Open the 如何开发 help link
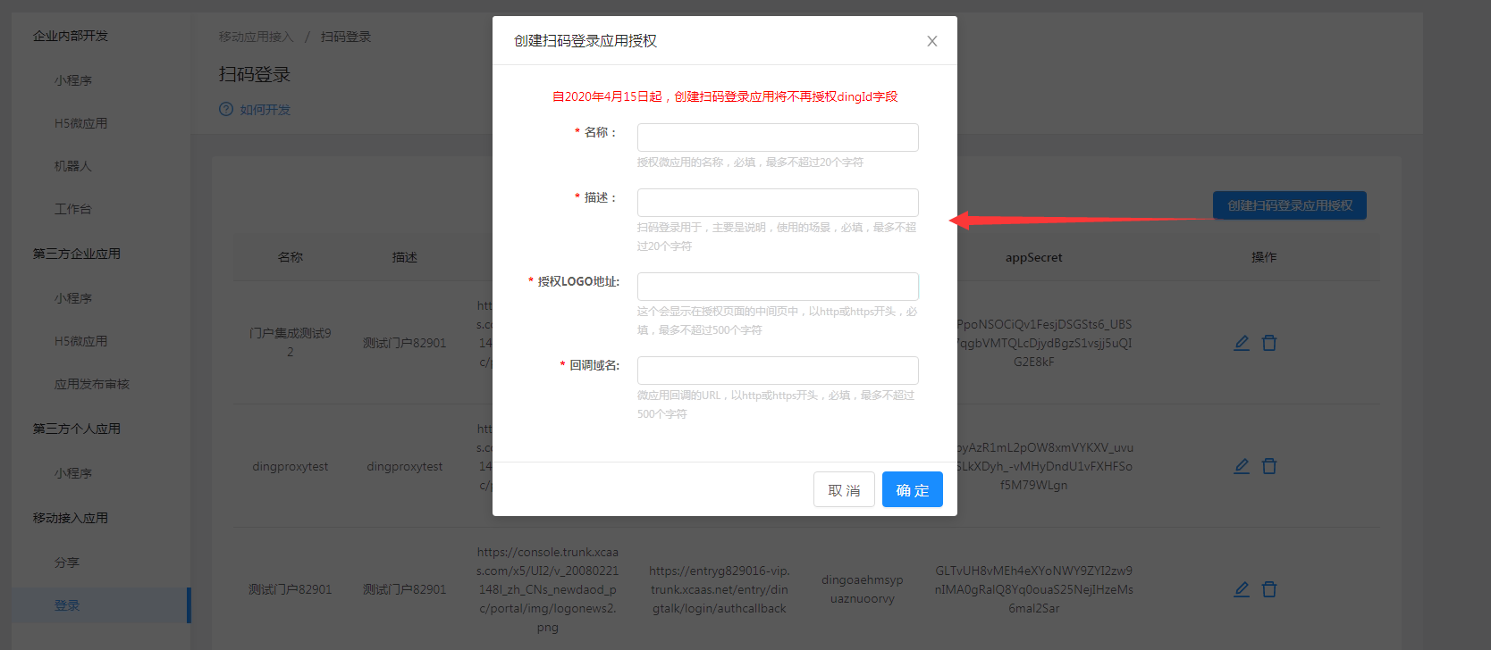 (265, 110)
